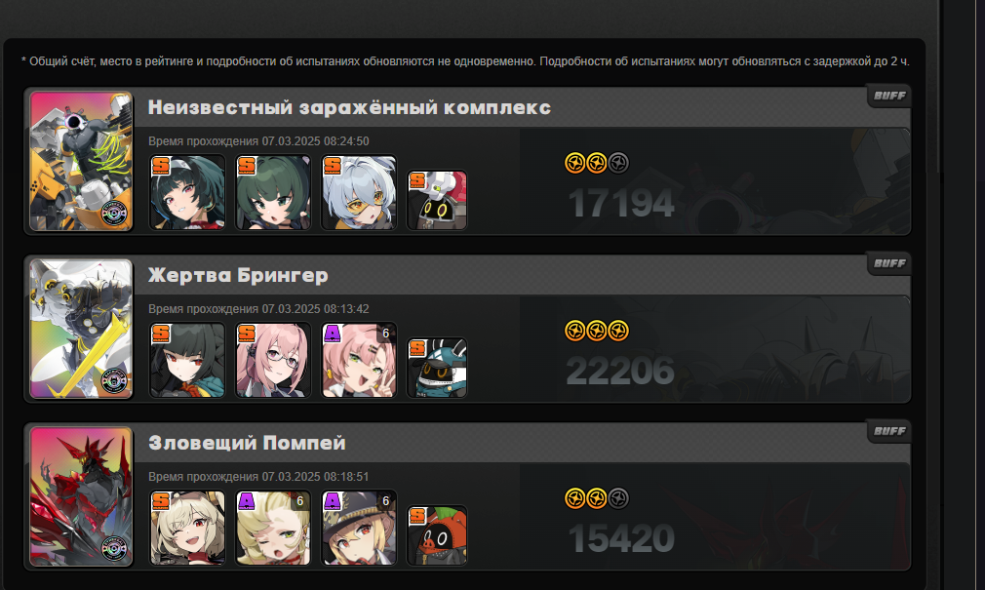Select black-haired agent with white headband

tap(187, 192)
